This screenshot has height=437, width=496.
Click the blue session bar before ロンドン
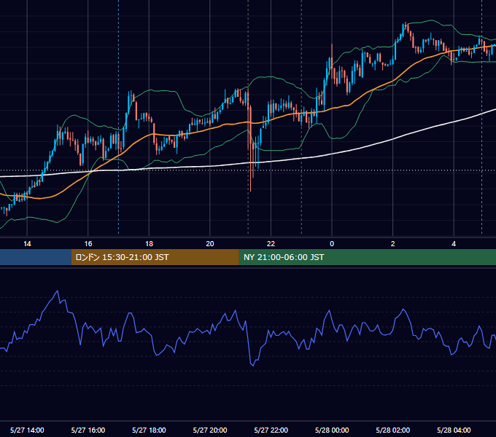pos(36,257)
